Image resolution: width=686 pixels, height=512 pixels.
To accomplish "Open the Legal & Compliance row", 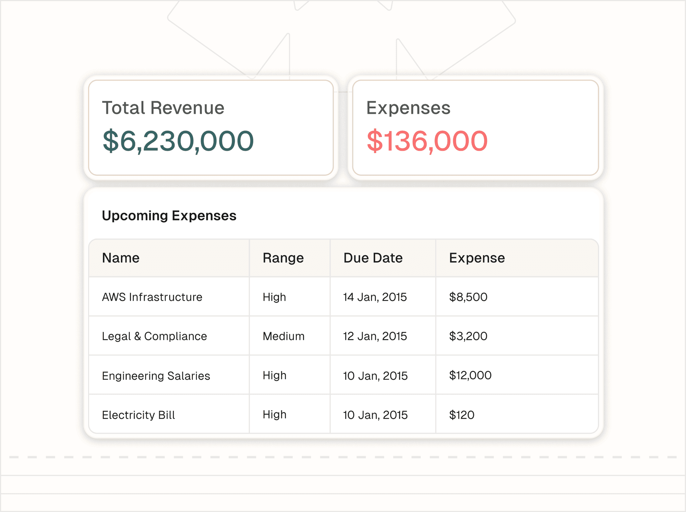I will click(x=154, y=336).
